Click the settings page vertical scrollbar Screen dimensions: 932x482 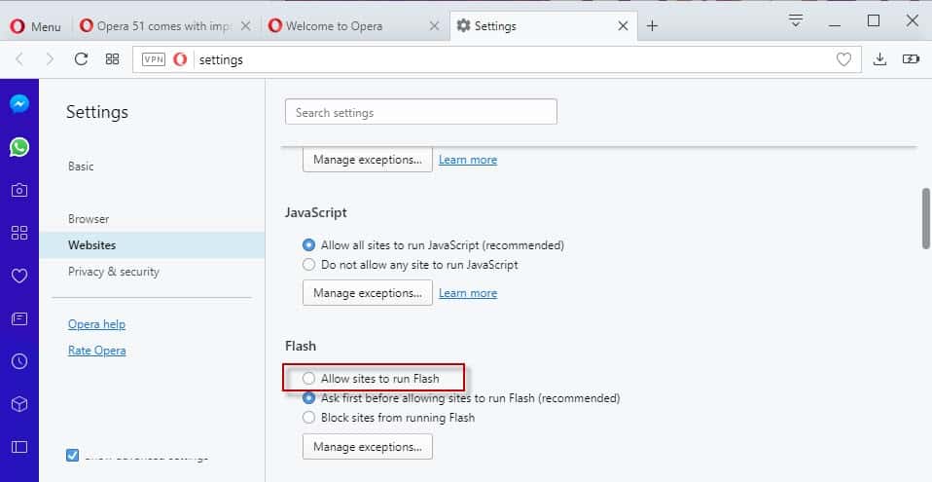pos(925,219)
